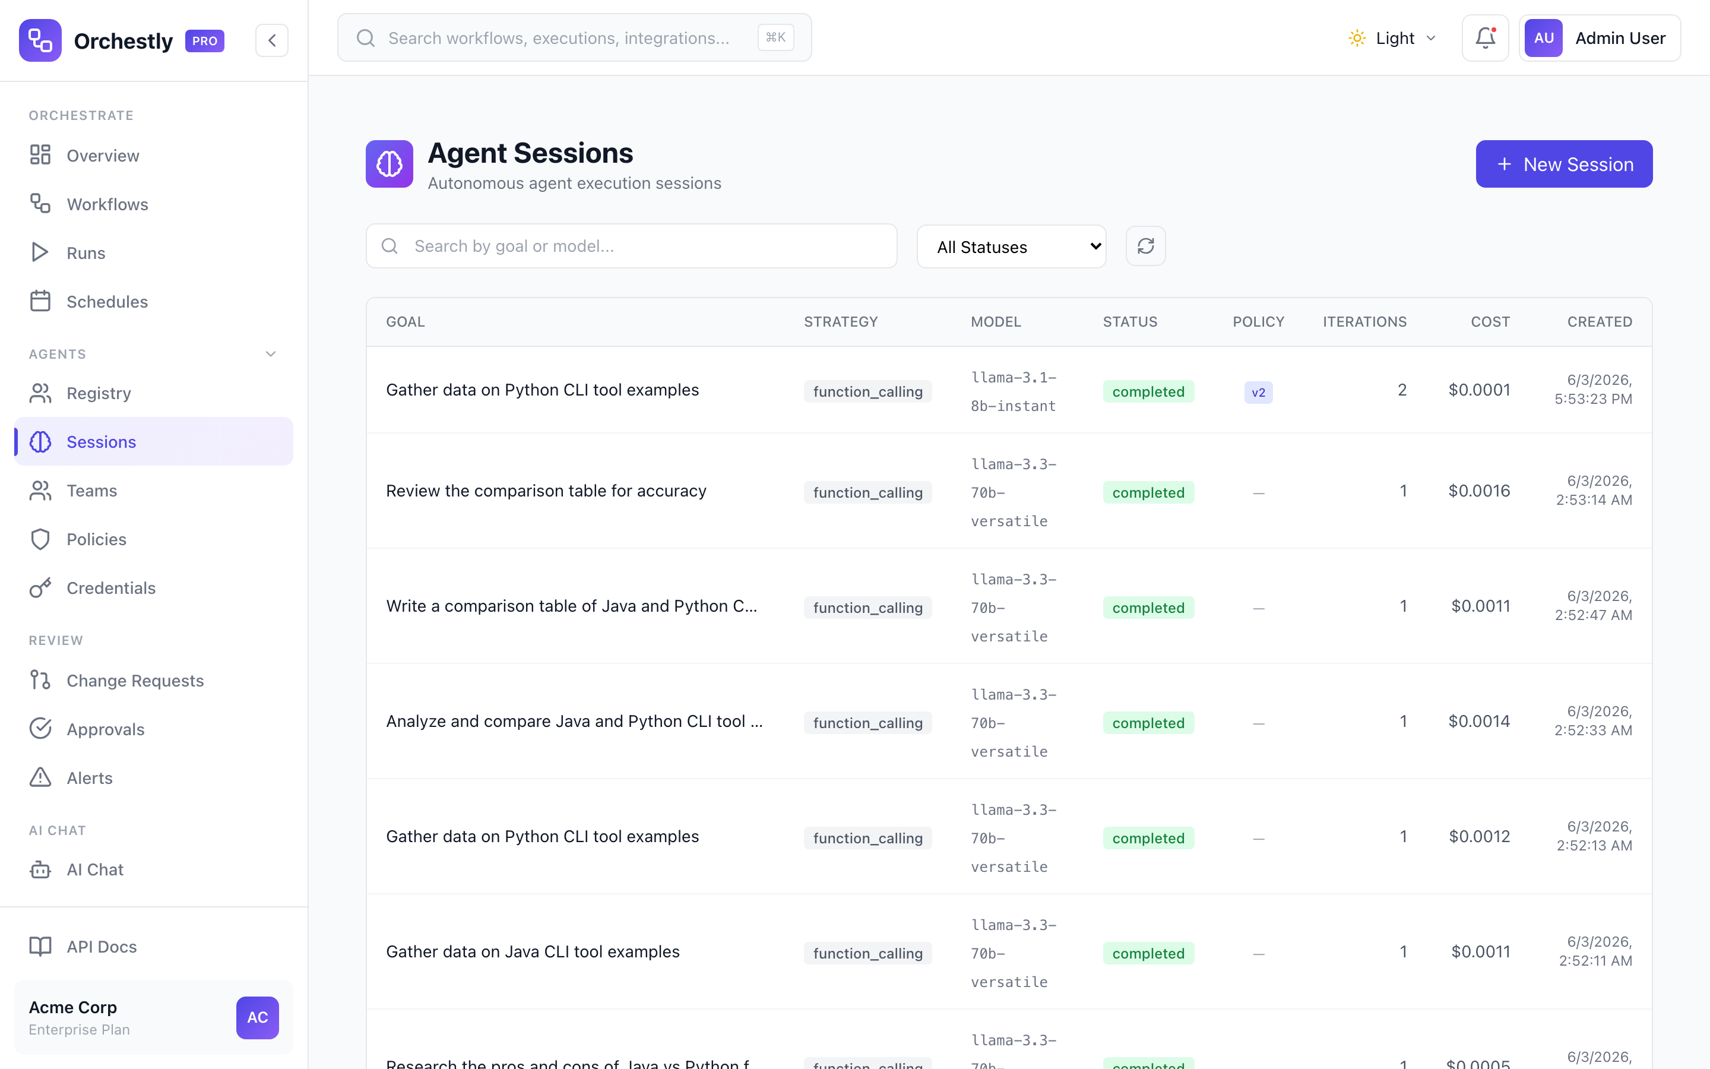Click the Approvals checkmark icon
The image size is (1710, 1069).
(x=40, y=729)
